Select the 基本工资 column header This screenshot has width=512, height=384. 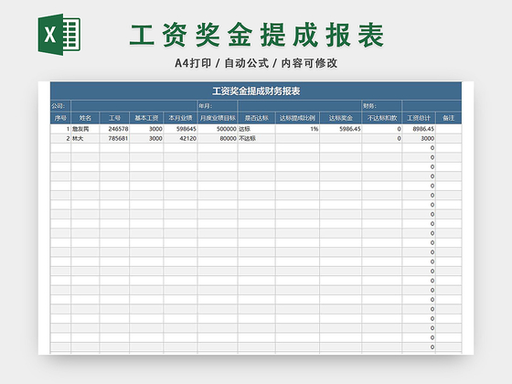tap(146, 118)
